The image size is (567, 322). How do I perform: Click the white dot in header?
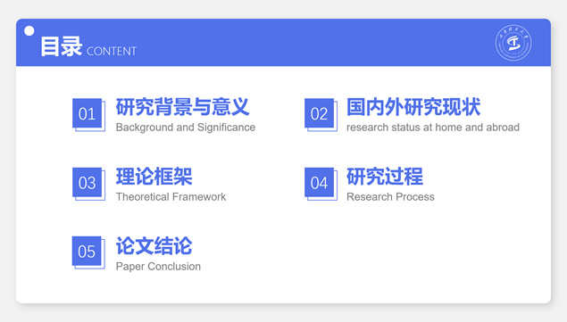[x=29, y=31]
